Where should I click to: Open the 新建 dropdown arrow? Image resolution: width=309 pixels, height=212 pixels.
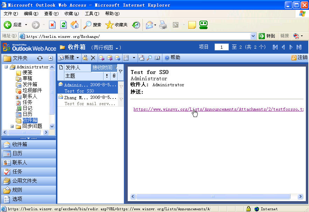coord(78,58)
